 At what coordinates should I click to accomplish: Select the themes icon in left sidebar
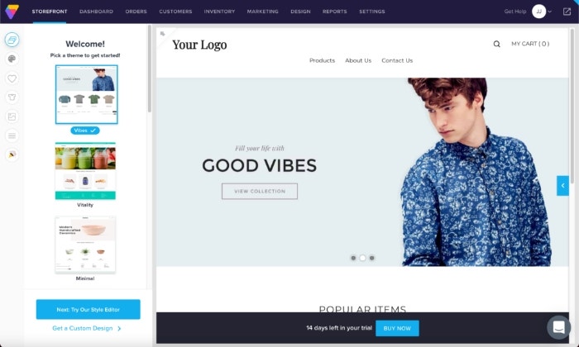[x=12, y=40]
